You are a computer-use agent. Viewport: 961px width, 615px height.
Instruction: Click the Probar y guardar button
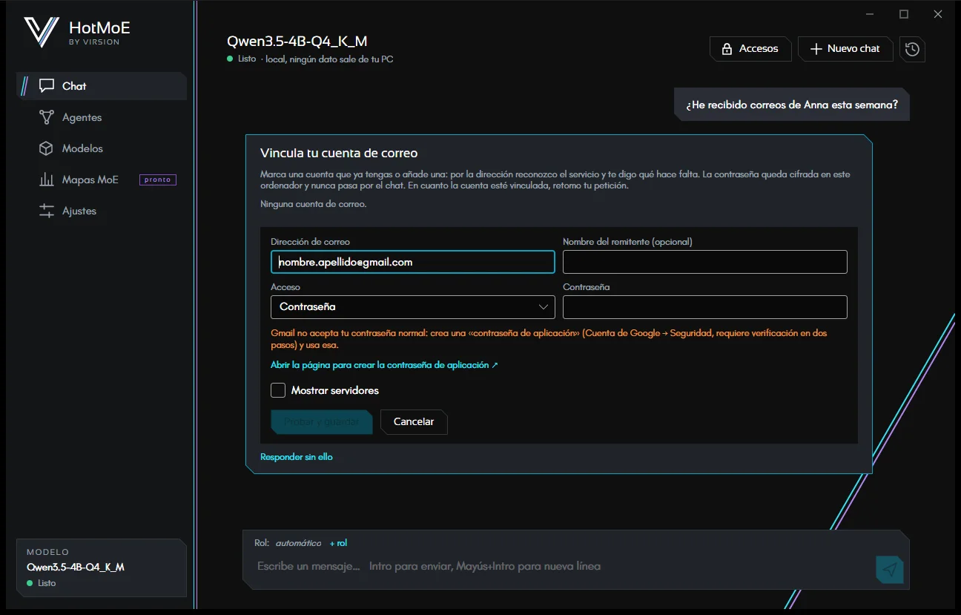tap(322, 421)
